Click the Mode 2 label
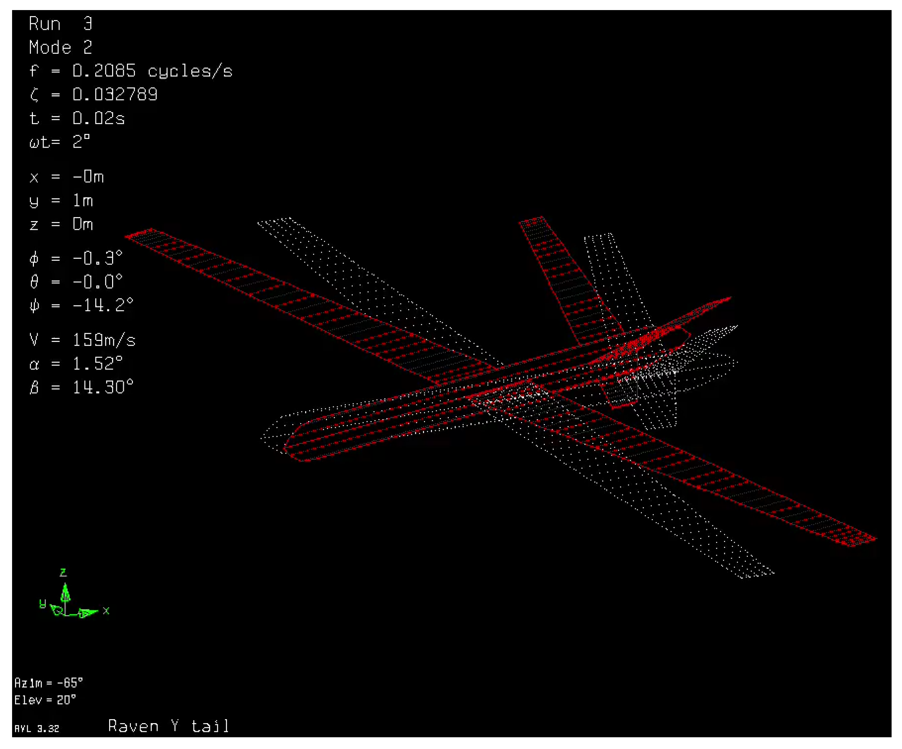The width and height of the screenshot is (902, 749). (x=60, y=47)
